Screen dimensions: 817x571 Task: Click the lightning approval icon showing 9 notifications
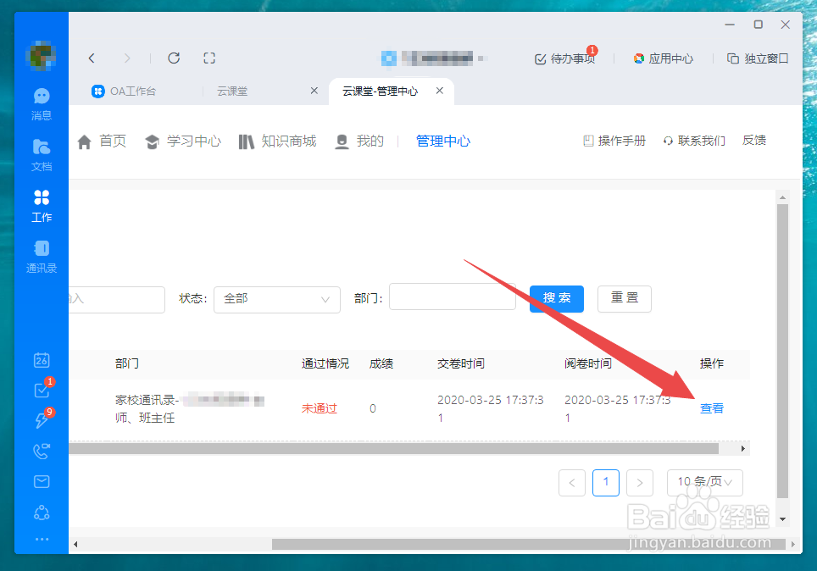[x=42, y=420]
